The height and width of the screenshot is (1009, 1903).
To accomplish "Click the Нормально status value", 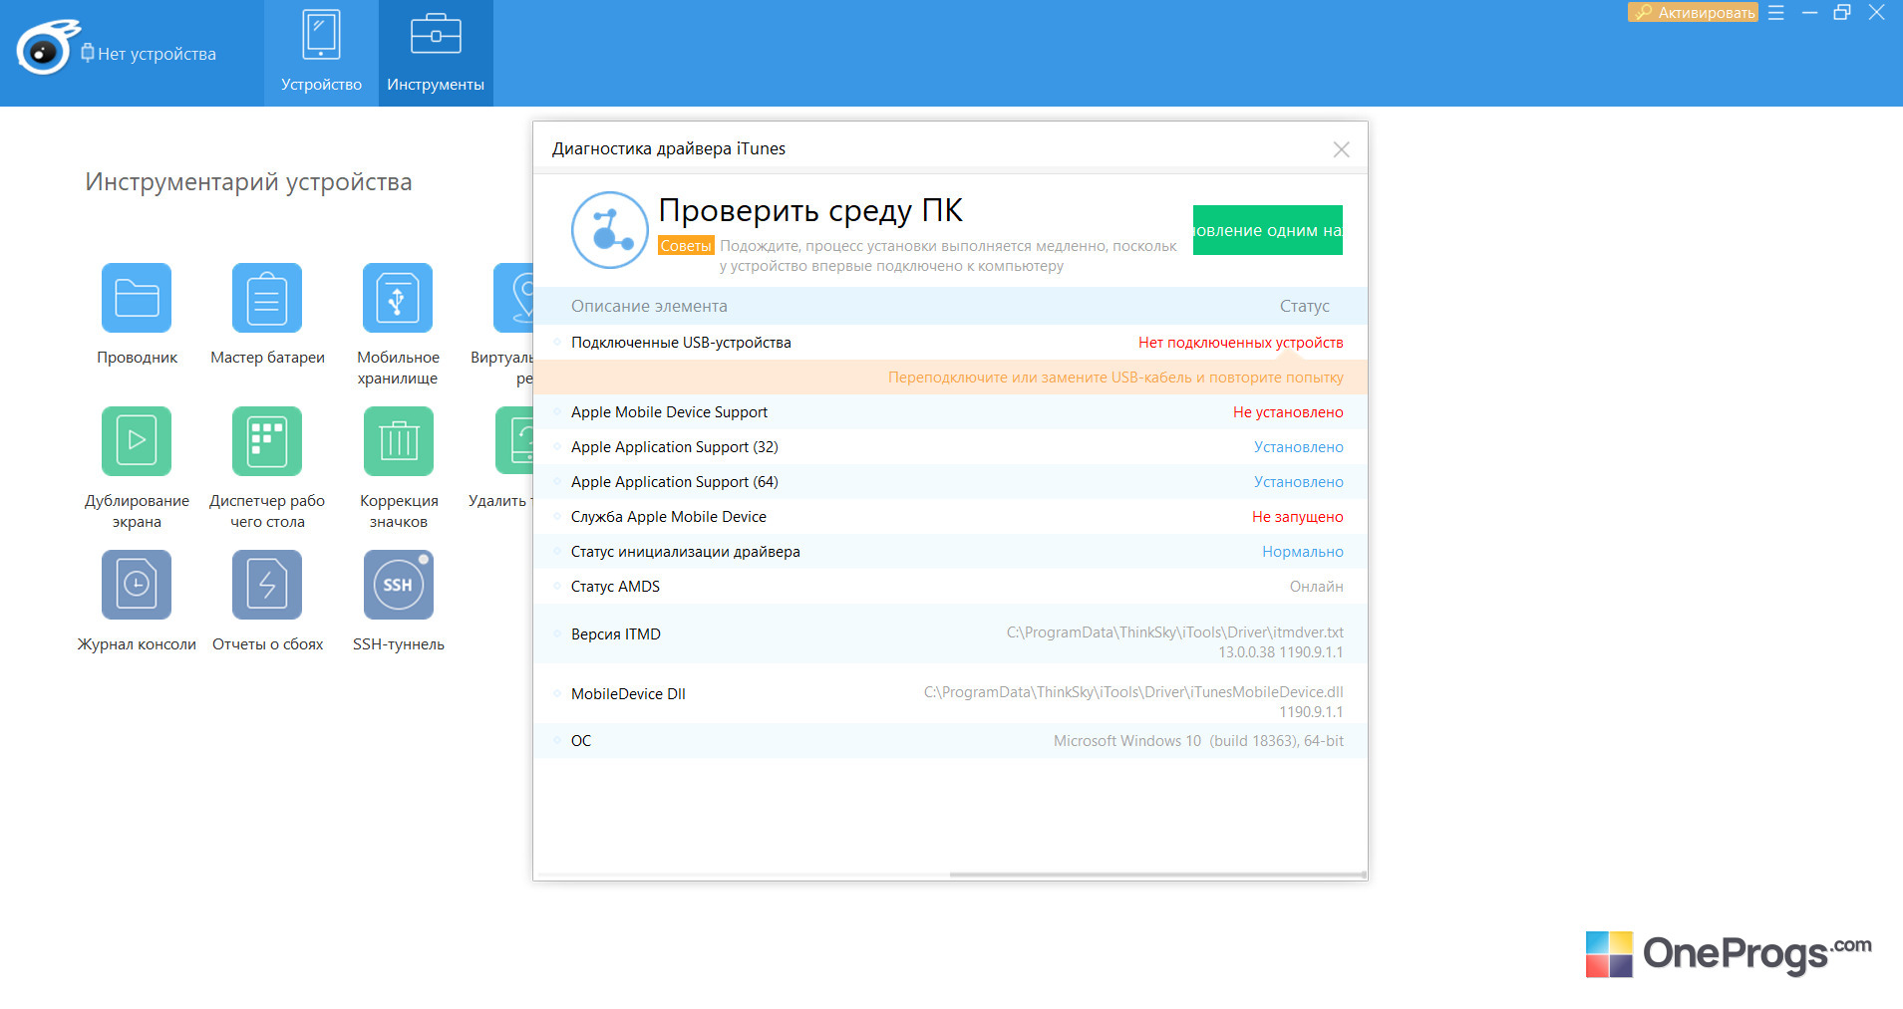I will pyautogui.click(x=1302, y=552).
